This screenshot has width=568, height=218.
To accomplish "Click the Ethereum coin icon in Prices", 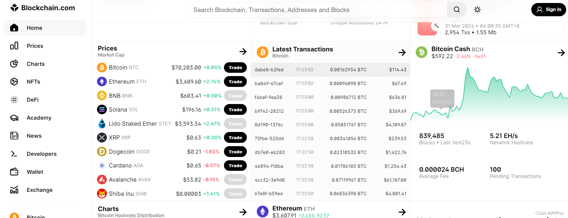I will pyautogui.click(x=102, y=81).
